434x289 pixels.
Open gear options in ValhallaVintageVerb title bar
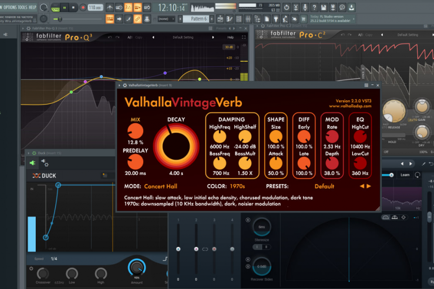(125, 85)
